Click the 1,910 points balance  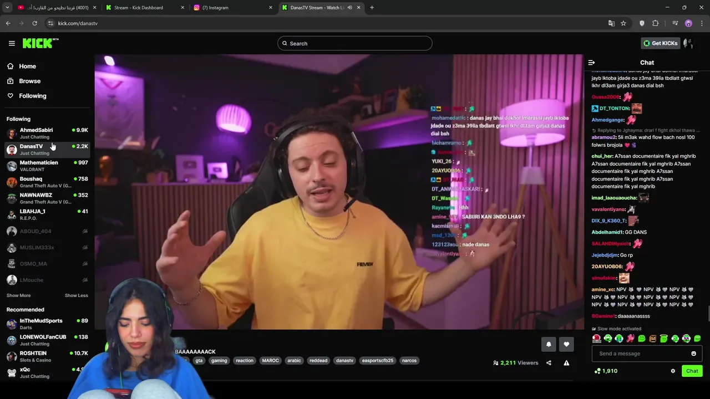click(606, 371)
